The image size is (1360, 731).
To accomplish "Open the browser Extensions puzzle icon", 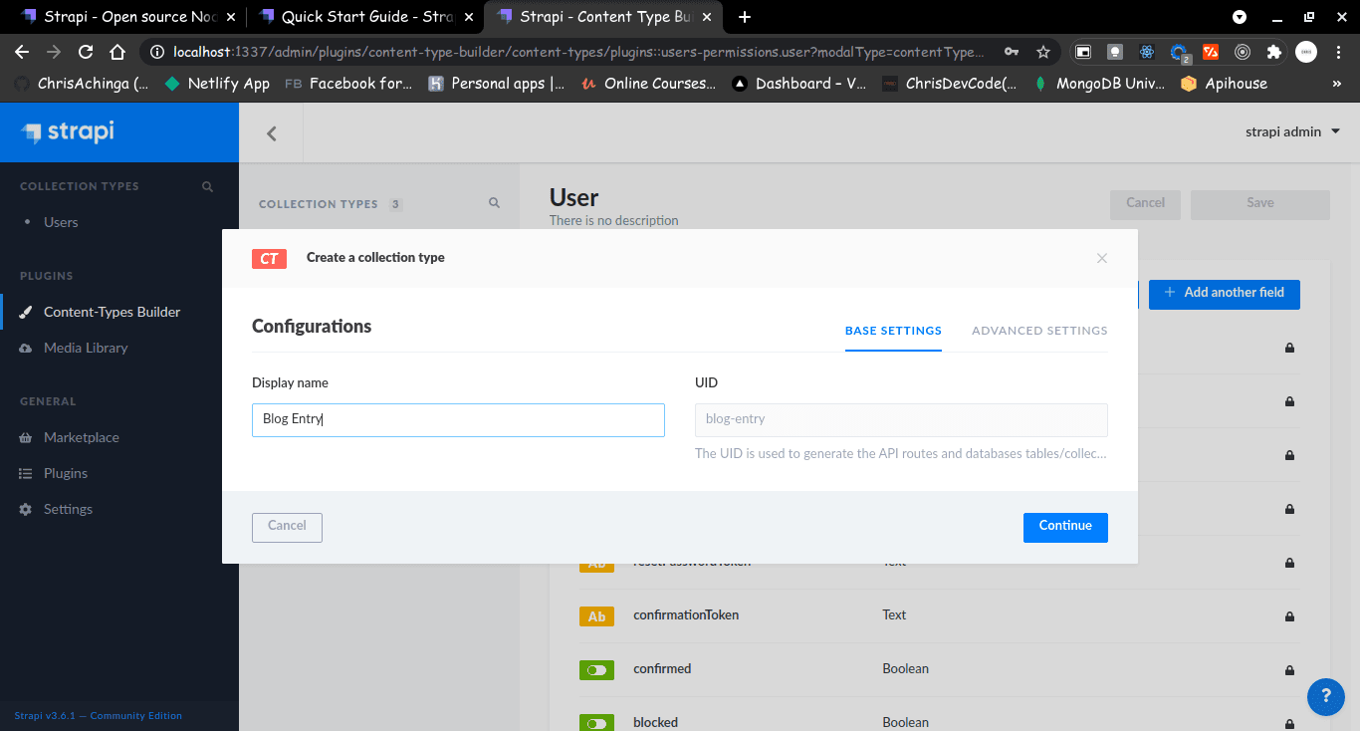I will pyautogui.click(x=1273, y=52).
